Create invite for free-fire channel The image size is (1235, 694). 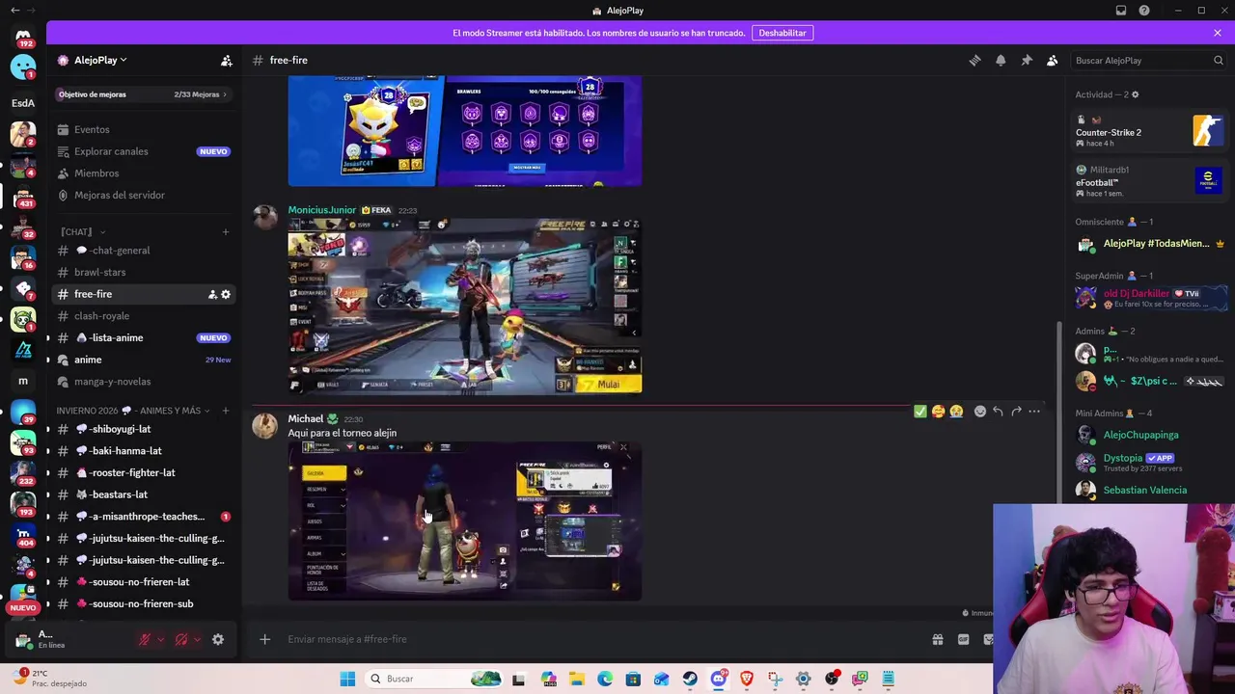[x=212, y=294]
